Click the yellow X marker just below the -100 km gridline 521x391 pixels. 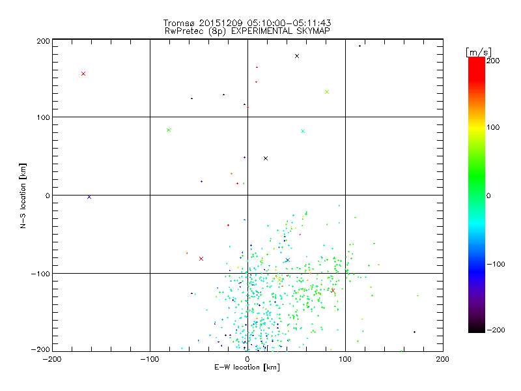[279, 280]
